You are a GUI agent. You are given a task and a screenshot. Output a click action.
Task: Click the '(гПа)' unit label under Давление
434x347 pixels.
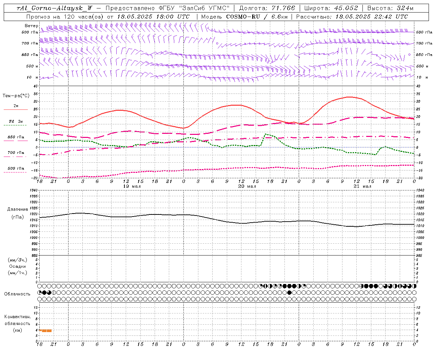pos(18,217)
